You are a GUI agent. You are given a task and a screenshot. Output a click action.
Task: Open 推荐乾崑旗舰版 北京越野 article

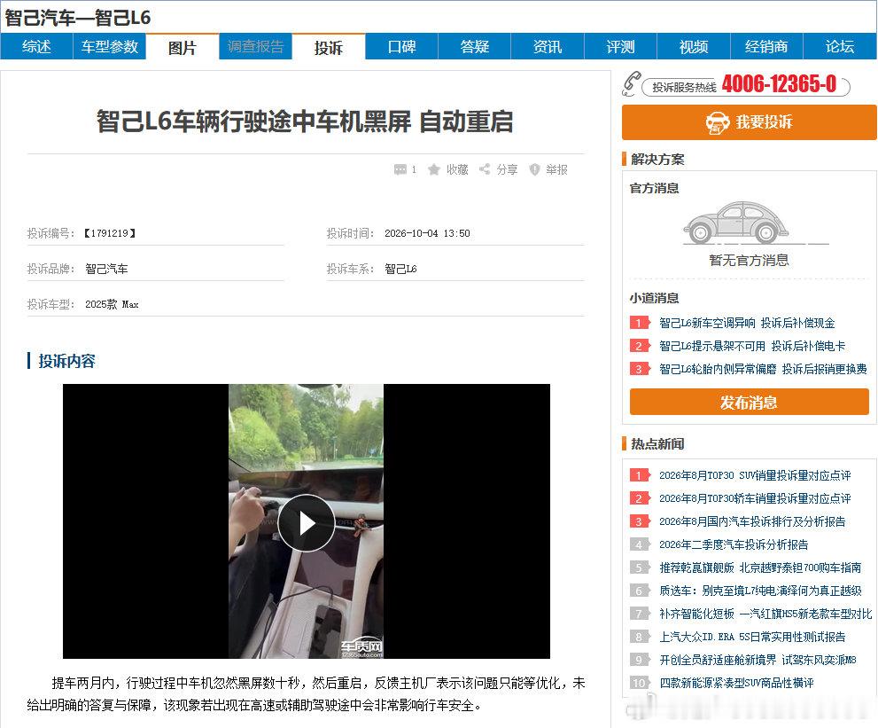click(760, 568)
